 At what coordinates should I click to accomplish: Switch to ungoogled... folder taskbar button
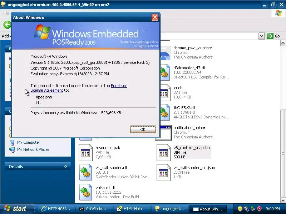tap(169, 209)
